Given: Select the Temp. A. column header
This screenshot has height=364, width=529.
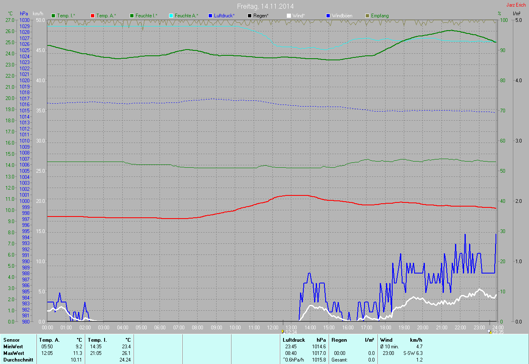Looking at the screenshot, I should coord(49,340).
